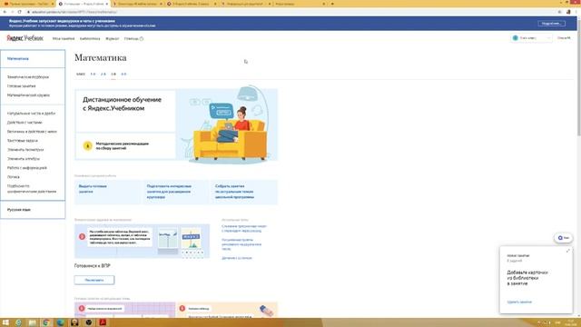Click Подготовить интересные занятия card
This screenshot has height=327, width=581.
coord(175,192)
